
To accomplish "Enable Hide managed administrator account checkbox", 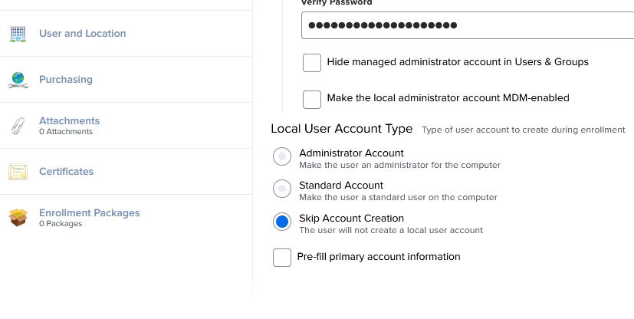I will 312,63.
